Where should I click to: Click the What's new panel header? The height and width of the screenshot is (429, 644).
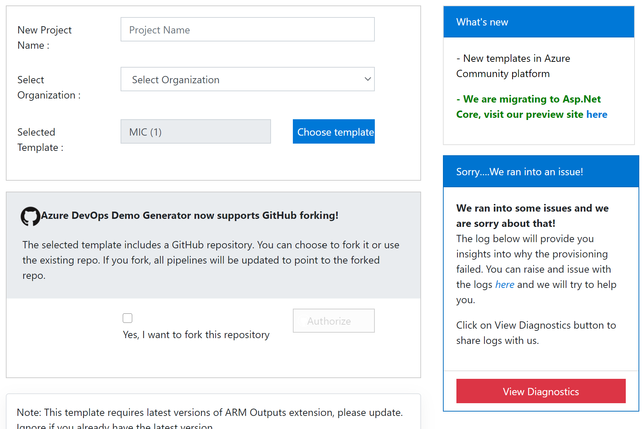(x=482, y=22)
